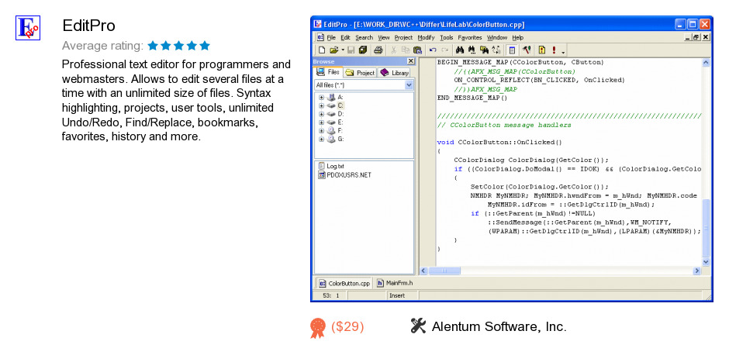Viewport: 729px width, 362px height.
Task: Expand the F: drive node
Action: pyautogui.click(x=321, y=131)
